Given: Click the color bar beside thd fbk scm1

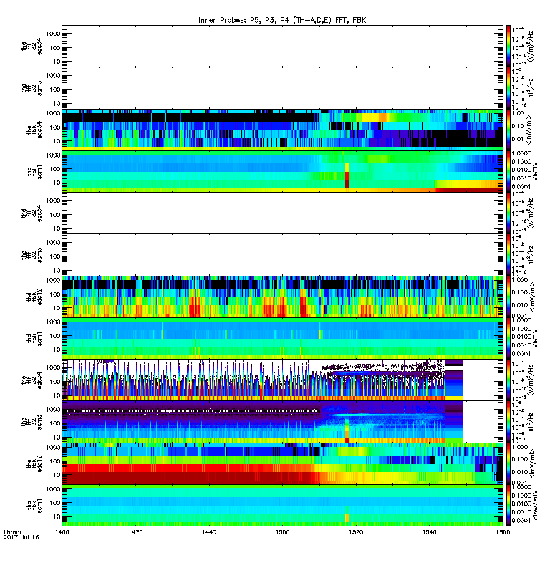Looking at the screenshot, I should point(508,338).
